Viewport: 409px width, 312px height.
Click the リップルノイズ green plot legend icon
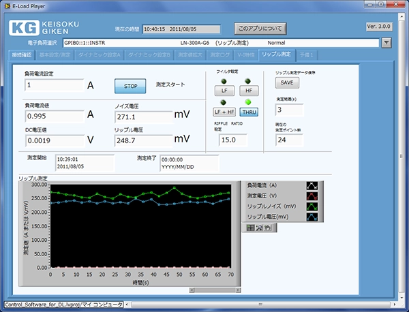pyautogui.click(x=312, y=206)
